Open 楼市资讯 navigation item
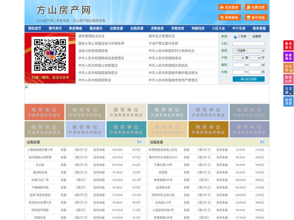Screen dimensions: 294x220 click(55, 29)
